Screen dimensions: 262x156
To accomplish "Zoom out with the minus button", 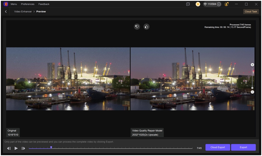I will pos(253,92).
